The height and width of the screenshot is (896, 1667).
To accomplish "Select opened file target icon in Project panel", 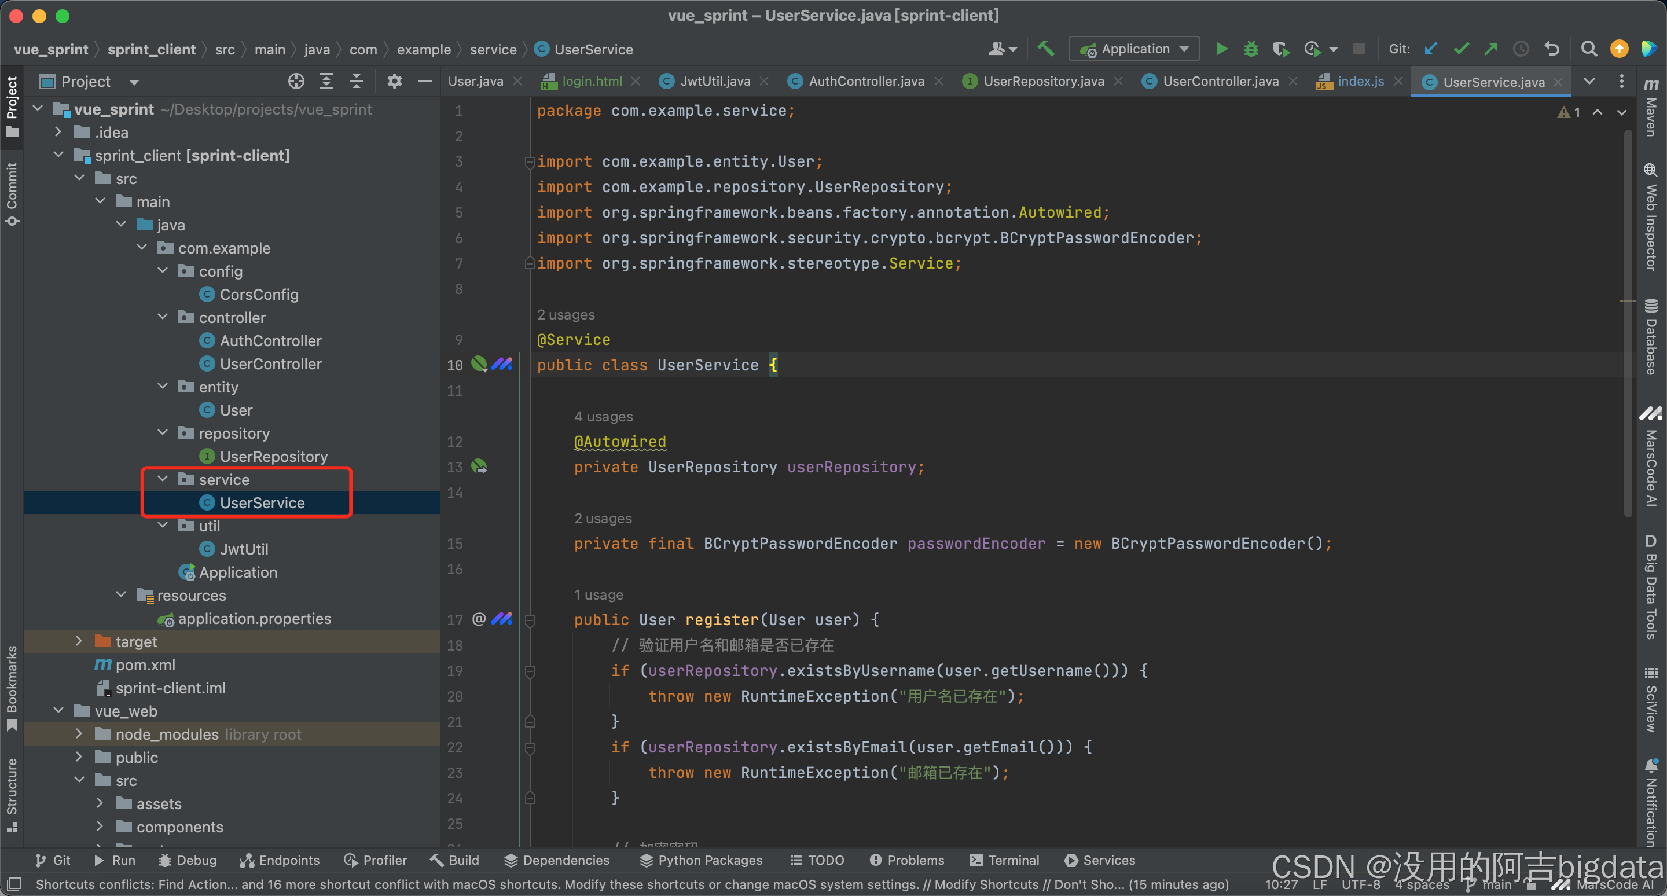I will pyautogui.click(x=296, y=82).
